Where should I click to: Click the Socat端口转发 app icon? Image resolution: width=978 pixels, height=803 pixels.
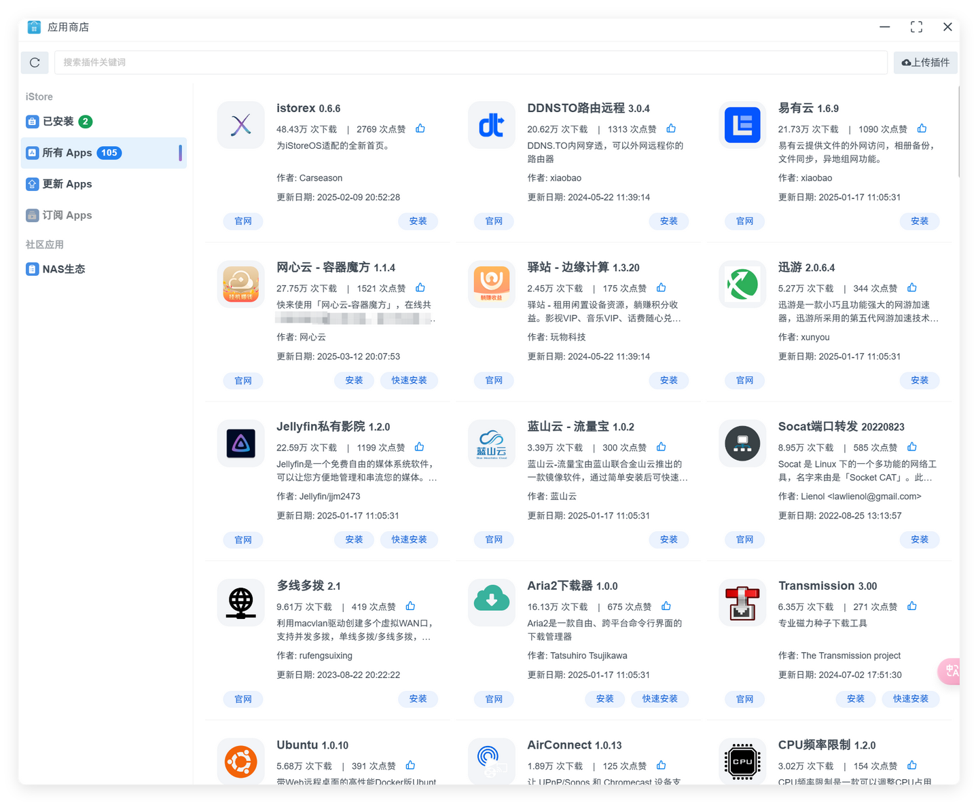(742, 444)
